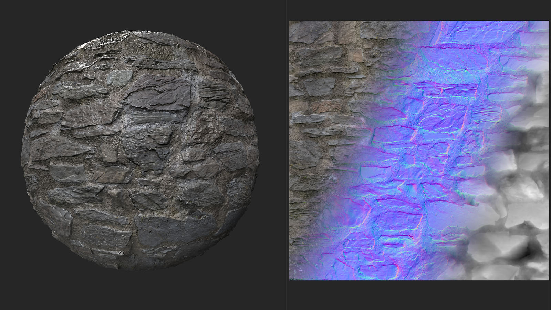
Task: Select the albedo color section of the texture
Action: (x=317, y=138)
